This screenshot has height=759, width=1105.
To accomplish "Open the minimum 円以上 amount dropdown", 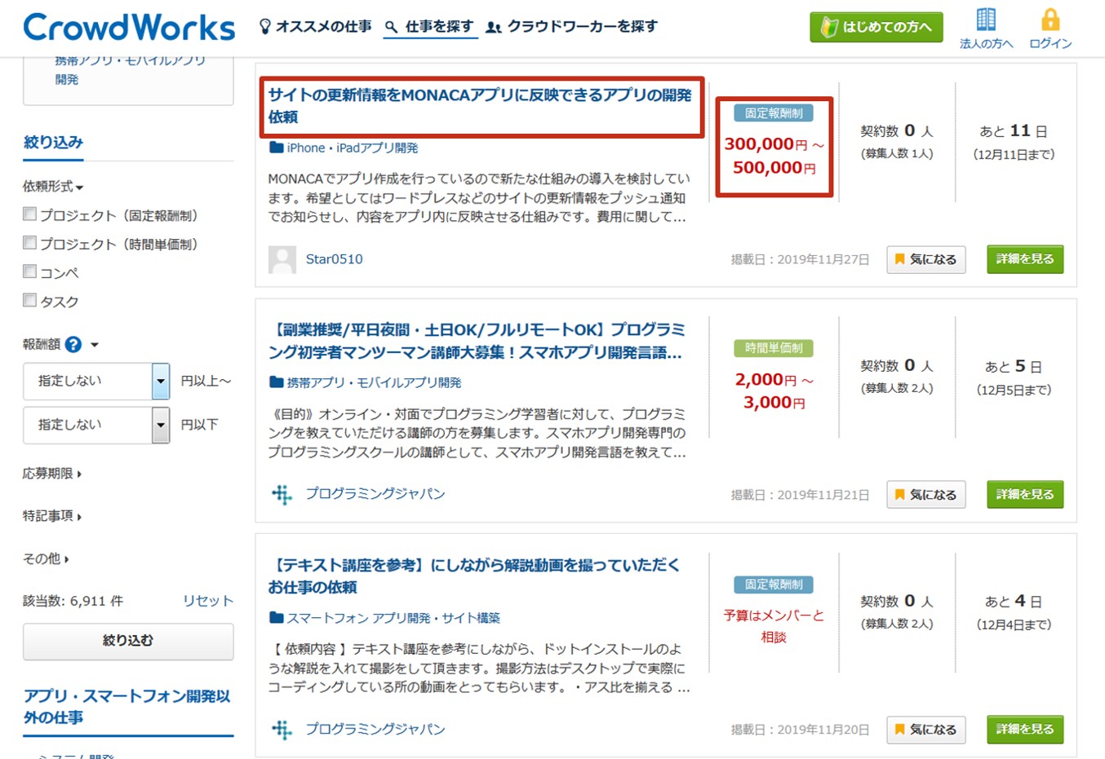I will tap(96, 381).
